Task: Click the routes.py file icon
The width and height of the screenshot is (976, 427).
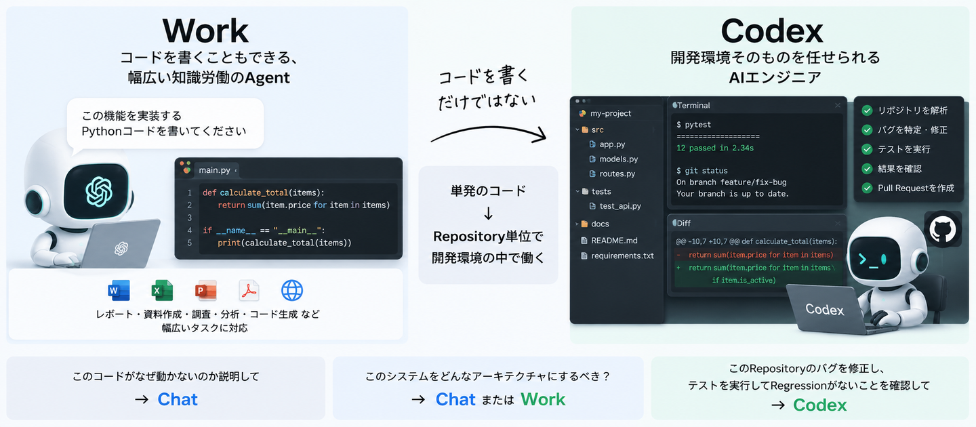Action: [x=592, y=174]
